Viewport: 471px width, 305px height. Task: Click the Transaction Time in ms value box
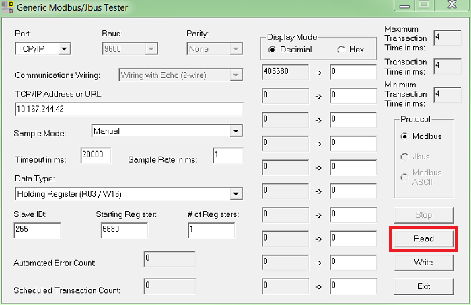point(447,67)
